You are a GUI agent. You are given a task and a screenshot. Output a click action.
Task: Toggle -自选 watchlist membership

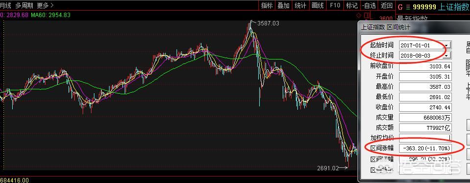coord(369,5)
